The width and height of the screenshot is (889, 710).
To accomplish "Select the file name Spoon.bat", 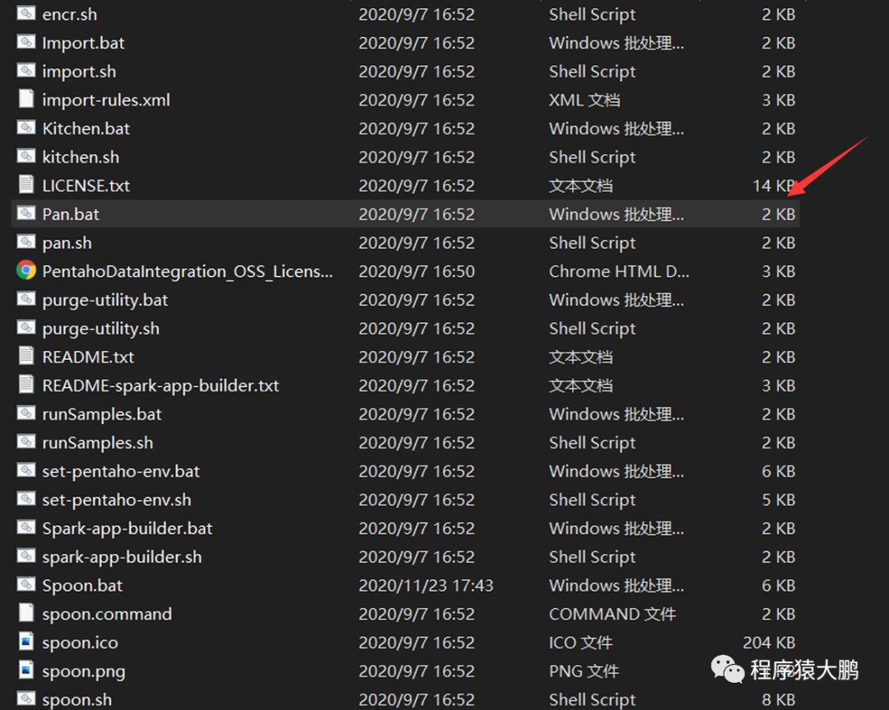I will 83,586.
